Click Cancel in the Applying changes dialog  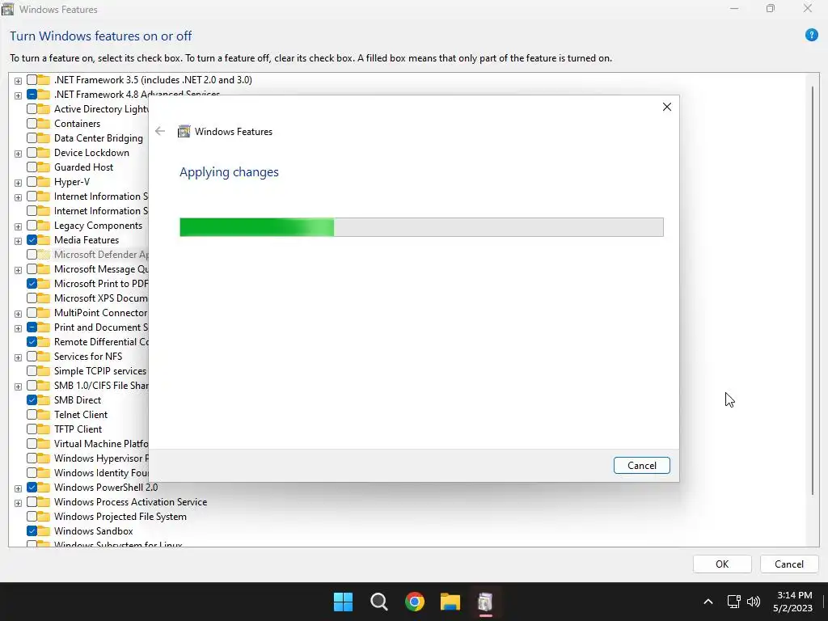pos(641,465)
